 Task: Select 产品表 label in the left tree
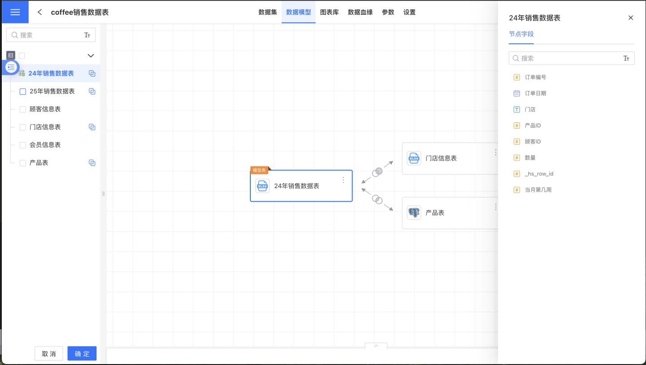[x=39, y=163]
